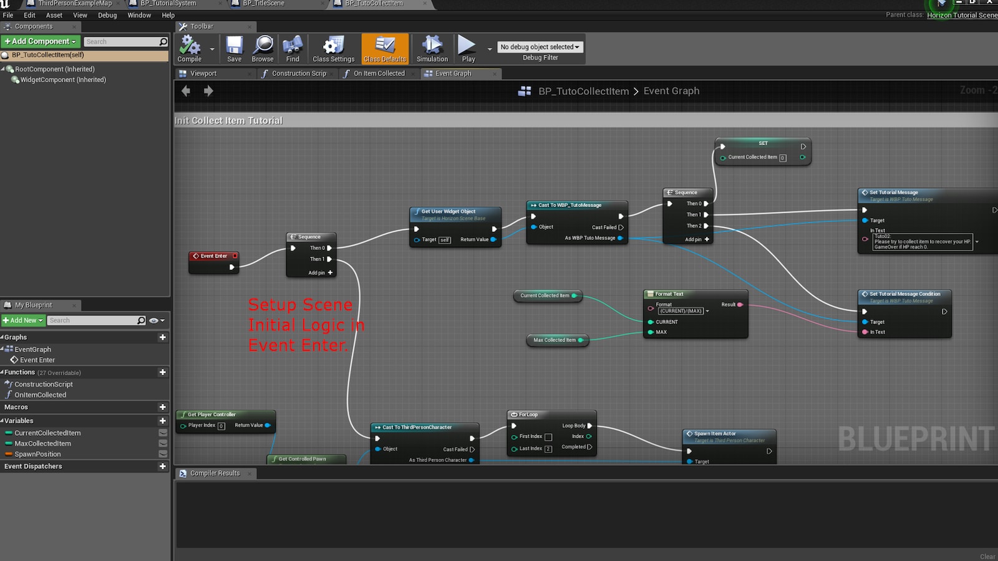
Task: Open the Window menu
Action: tap(139, 15)
